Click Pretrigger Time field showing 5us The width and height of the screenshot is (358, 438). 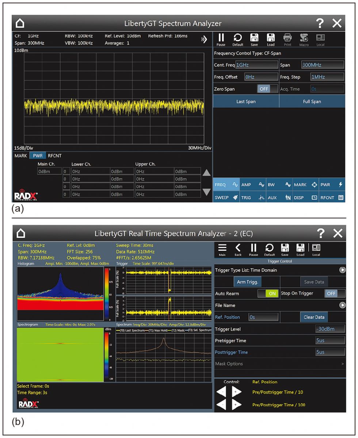pyautogui.click(x=330, y=341)
